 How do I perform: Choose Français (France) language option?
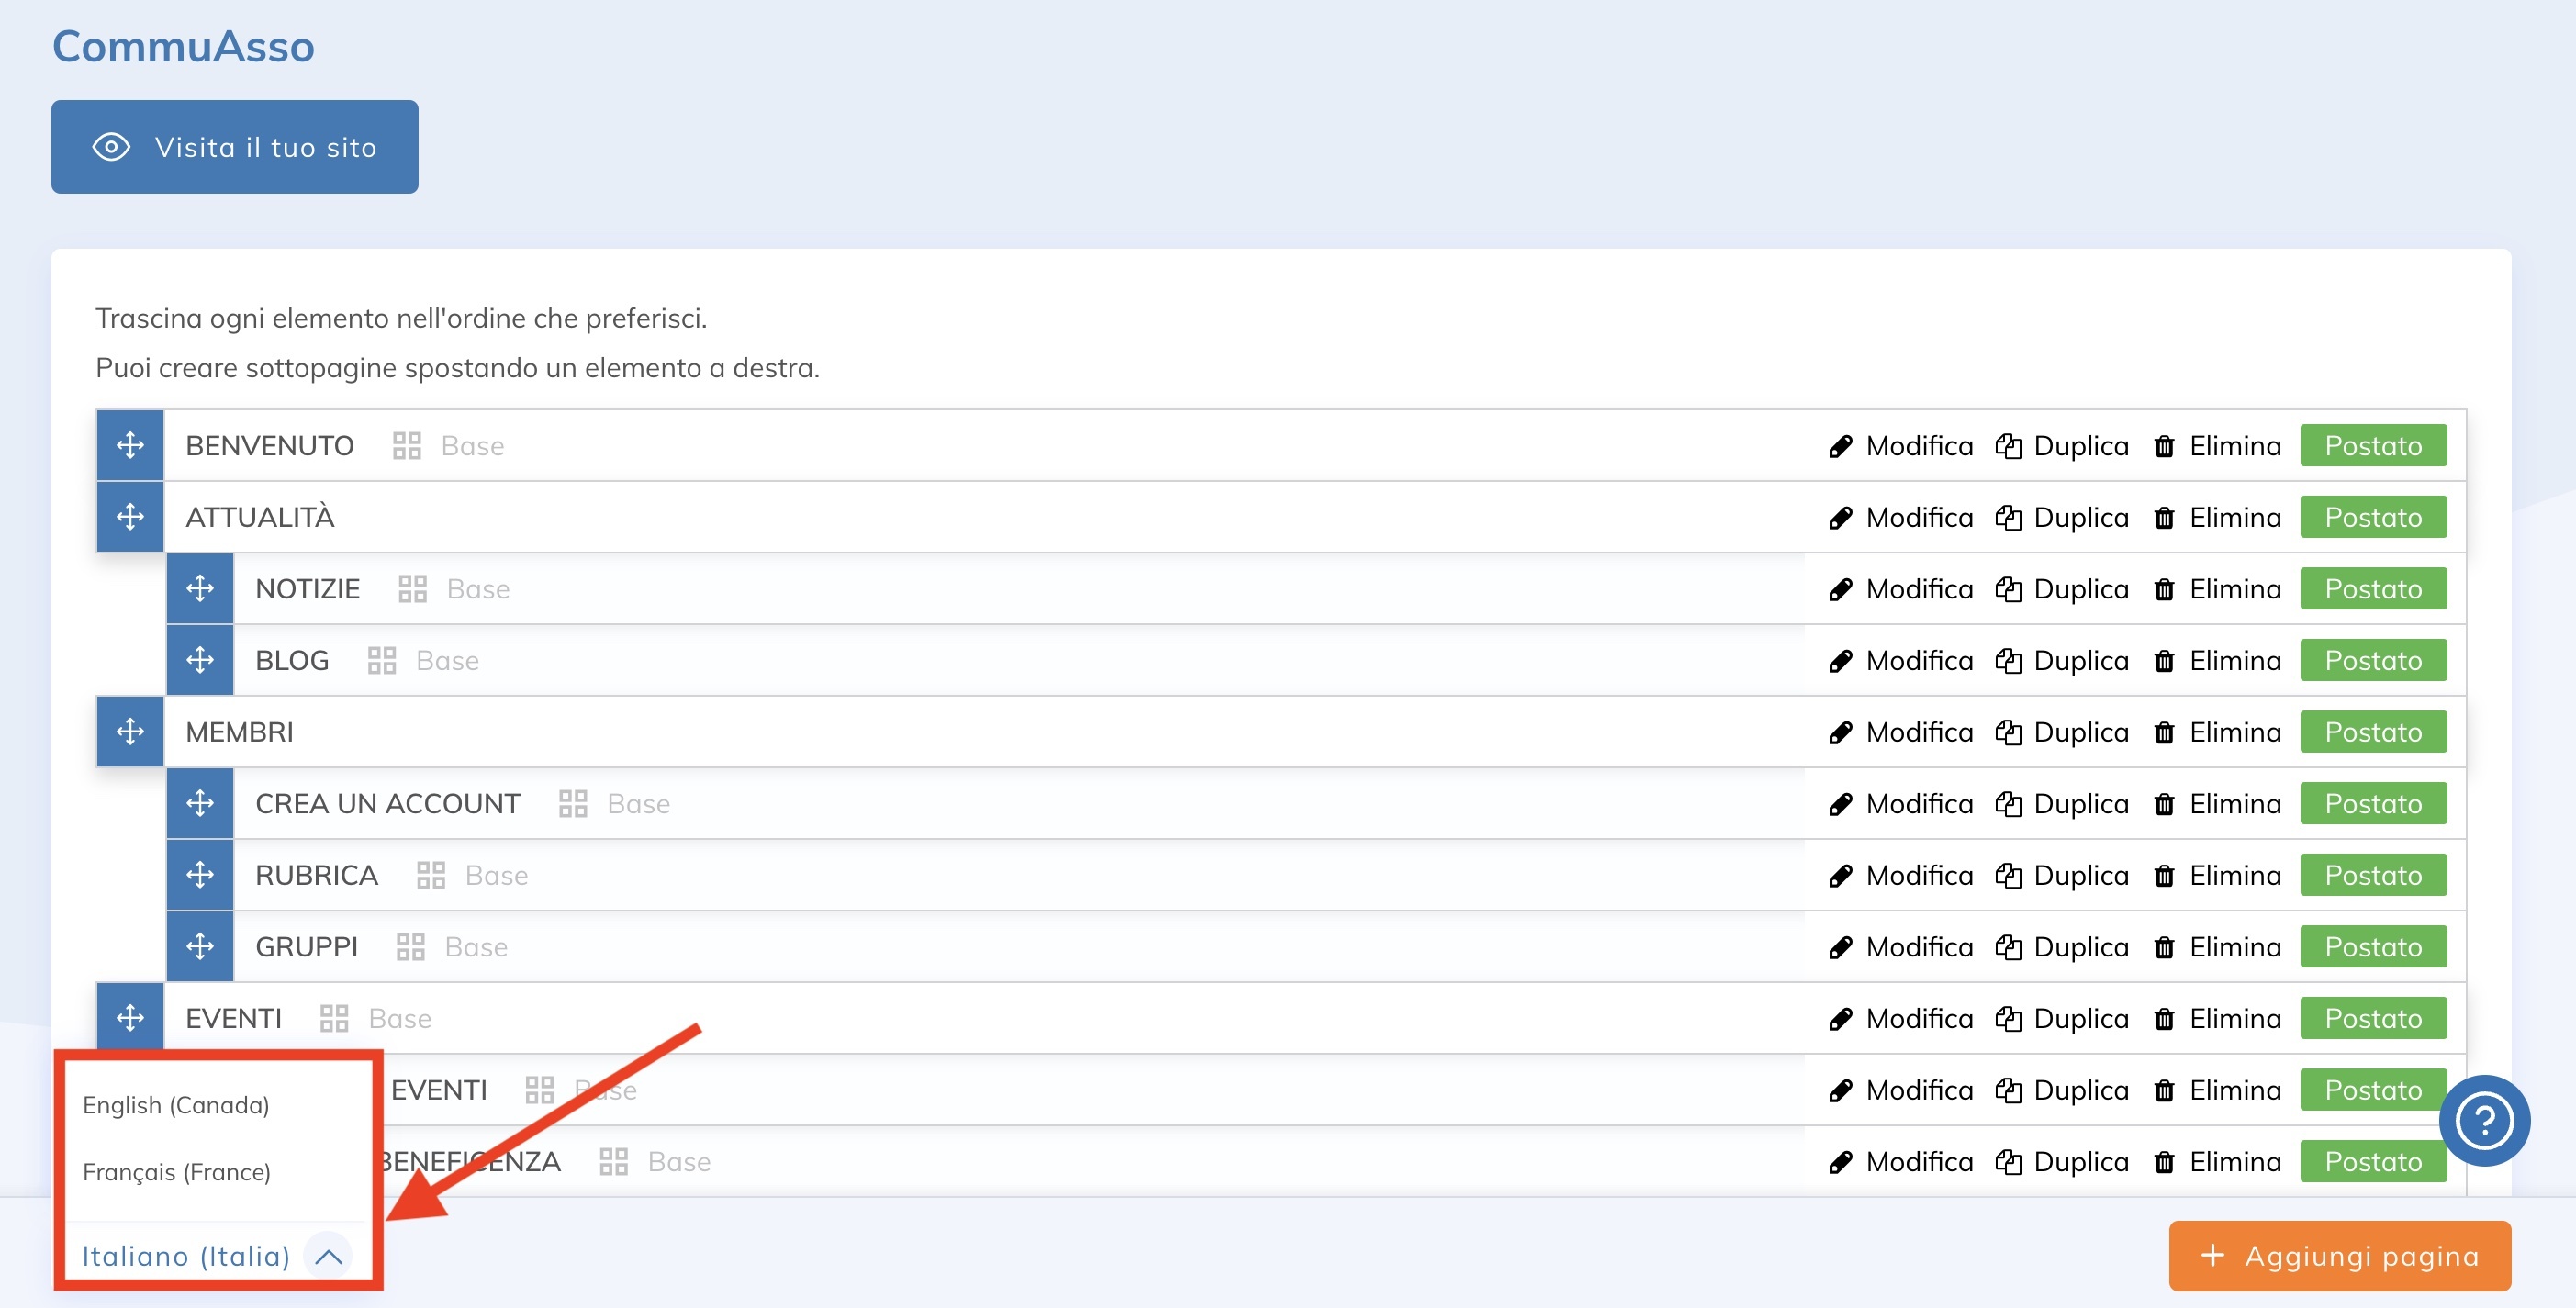point(176,1171)
